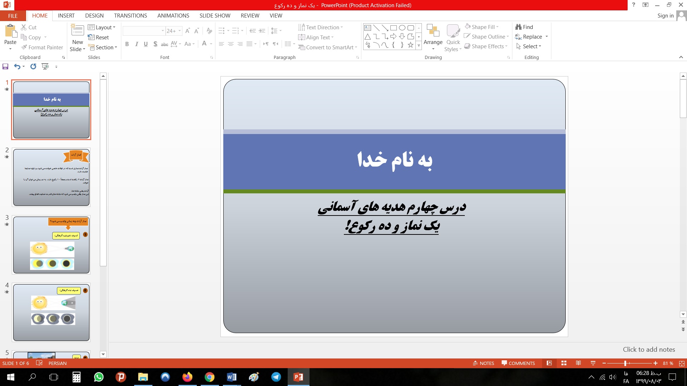Open the DESIGN ribbon tab
Screen dimensions: 687x386
[x=94, y=16]
